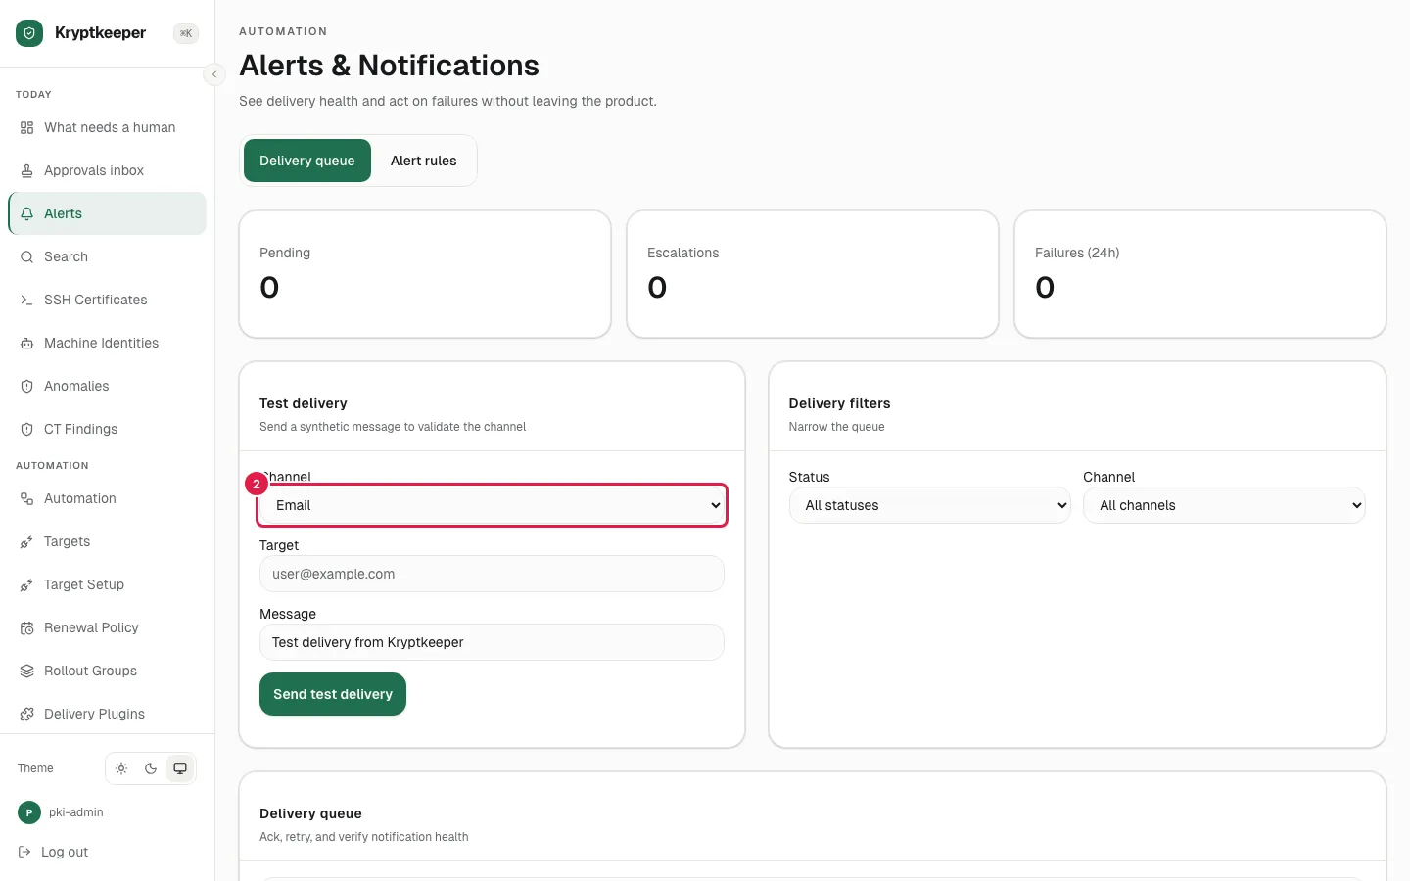
Task: Click the CT Findings shield icon
Action: pos(27,430)
